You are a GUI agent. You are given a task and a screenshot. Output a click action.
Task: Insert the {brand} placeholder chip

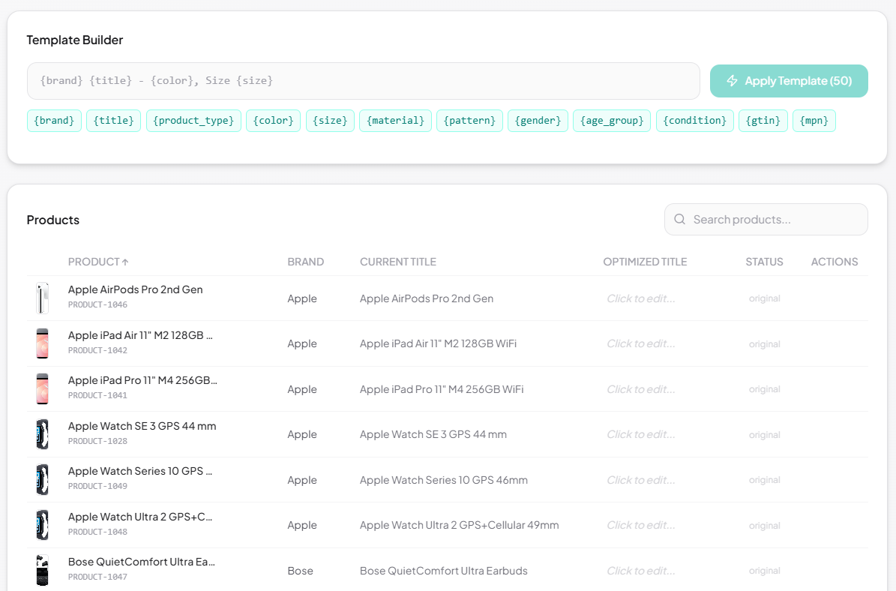(54, 120)
